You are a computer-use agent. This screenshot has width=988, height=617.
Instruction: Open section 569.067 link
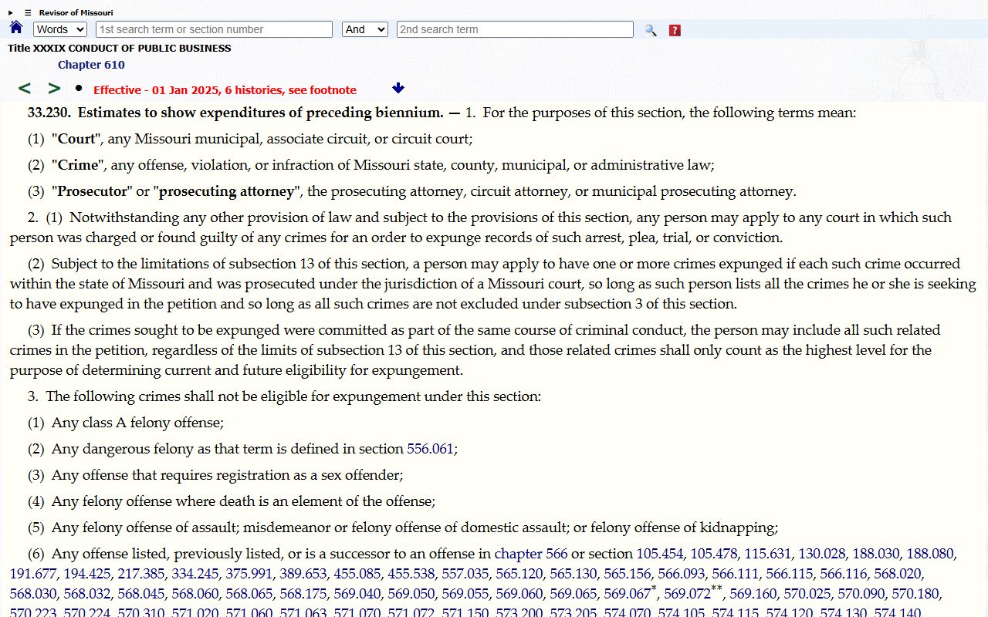click(x=628, y=594)
